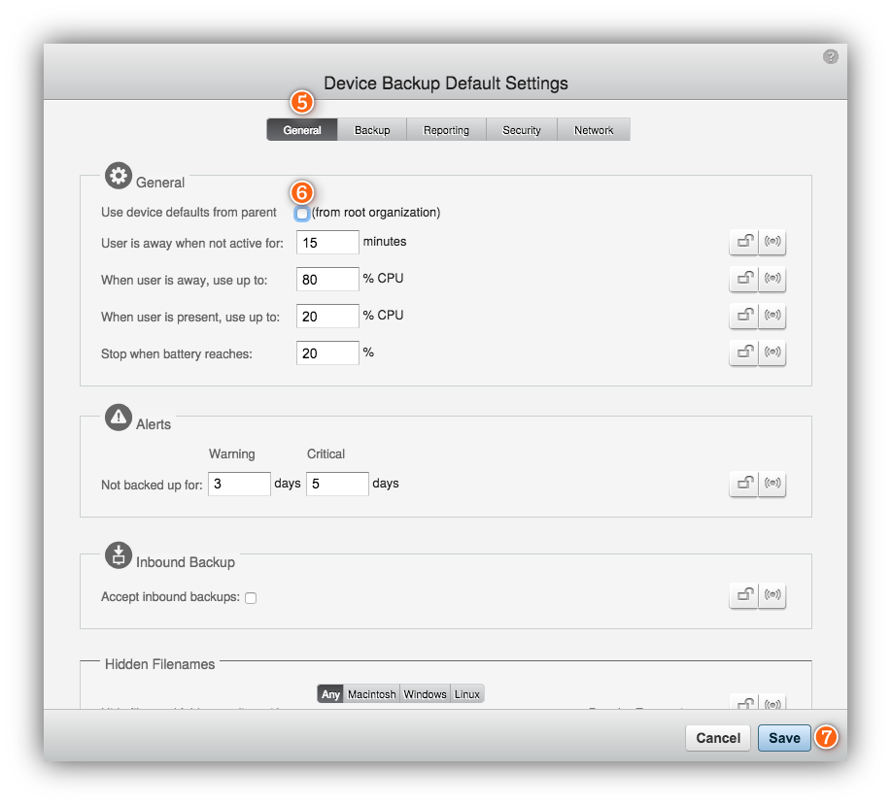Lock the "When user is present" CPU setting
Viewport: 891px width, 805px height.
click(x=743, y=316)
